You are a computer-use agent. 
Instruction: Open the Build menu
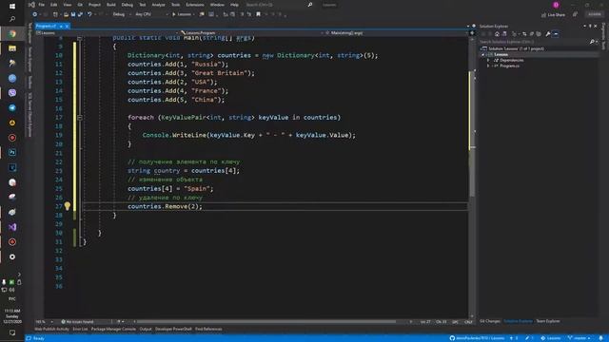[111, 5]
